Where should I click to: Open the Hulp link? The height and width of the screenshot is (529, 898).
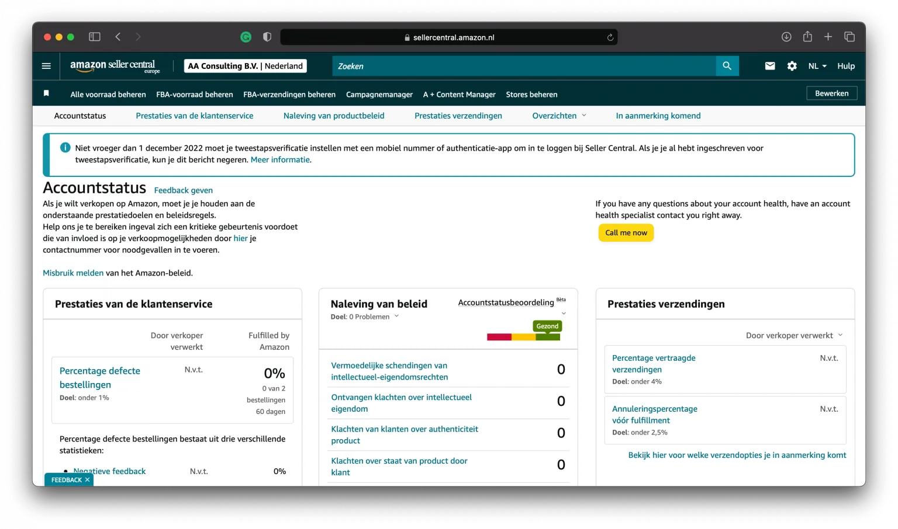point(846,66)
